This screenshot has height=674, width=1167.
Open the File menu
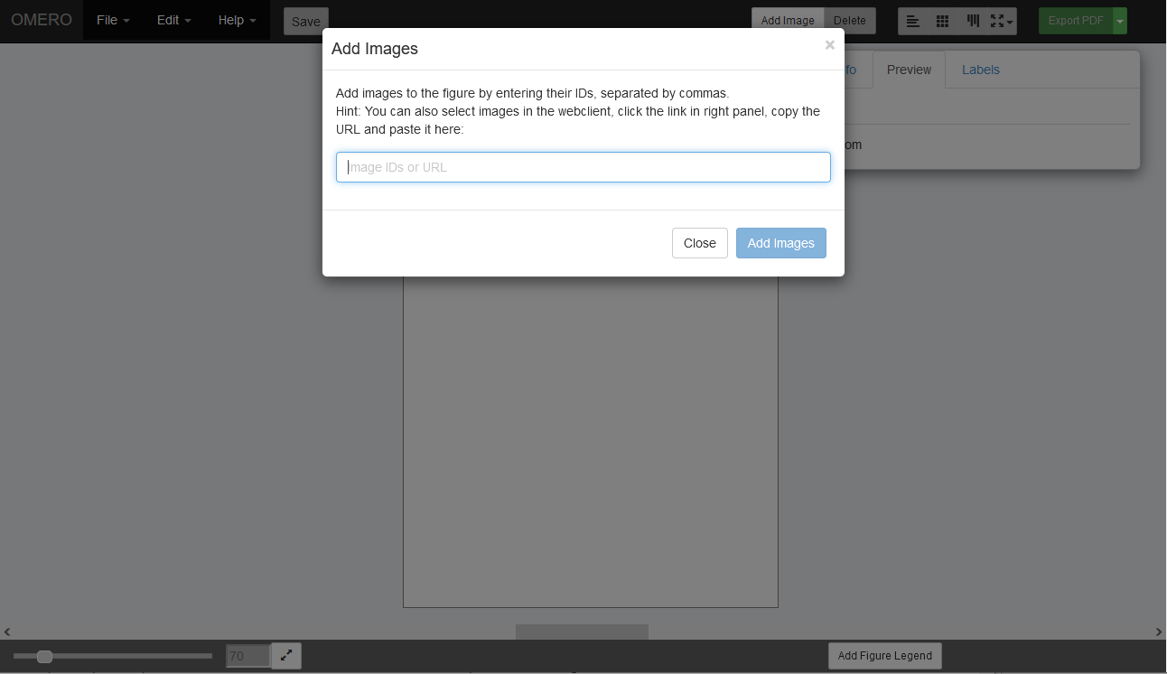click(x=113, y=20)
